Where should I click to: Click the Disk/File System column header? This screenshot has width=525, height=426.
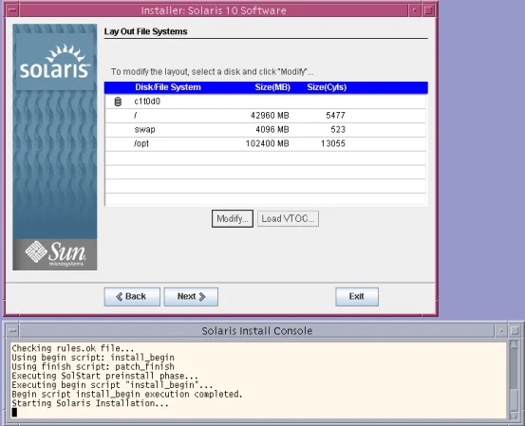(x=168, y=87)
